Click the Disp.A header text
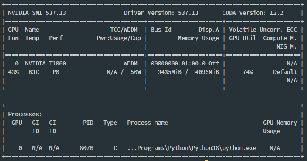The image size is (307, 161). (x=208, y=30)
